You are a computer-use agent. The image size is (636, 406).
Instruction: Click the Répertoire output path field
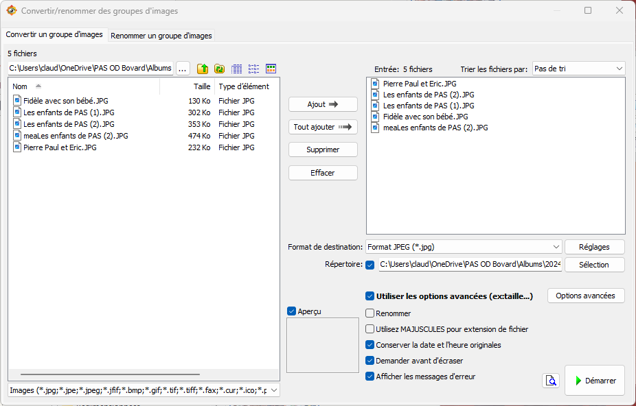click(470, 265)
